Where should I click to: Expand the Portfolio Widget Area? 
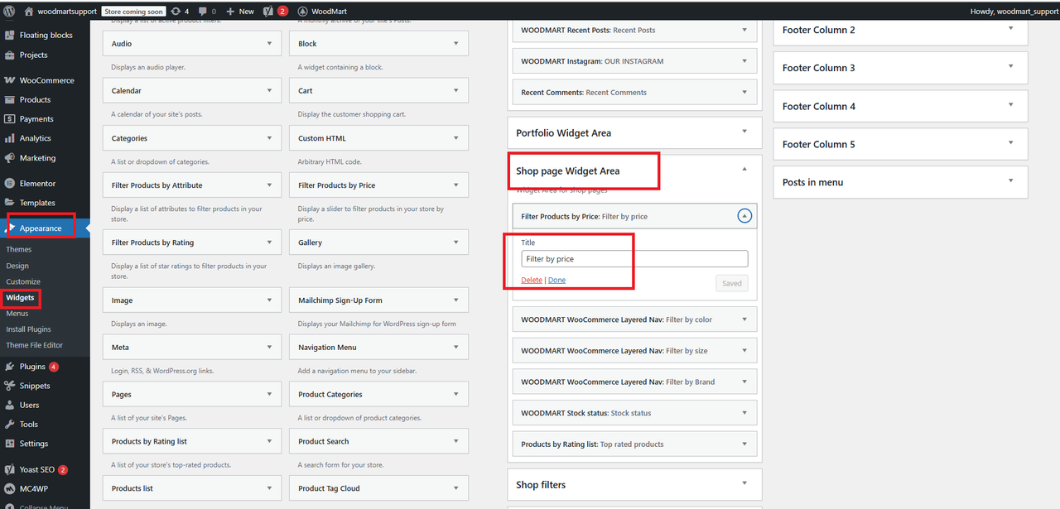pyautogui.click(x=744, y=132)
